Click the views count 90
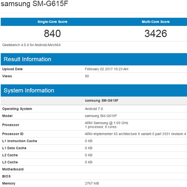187x187 pixels. (87, 76)
